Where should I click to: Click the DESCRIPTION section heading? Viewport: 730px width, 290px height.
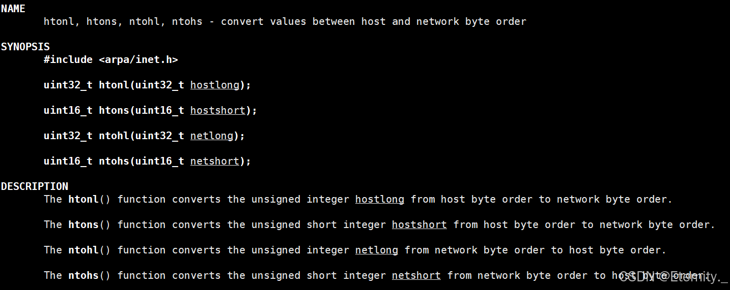point(35,186)
